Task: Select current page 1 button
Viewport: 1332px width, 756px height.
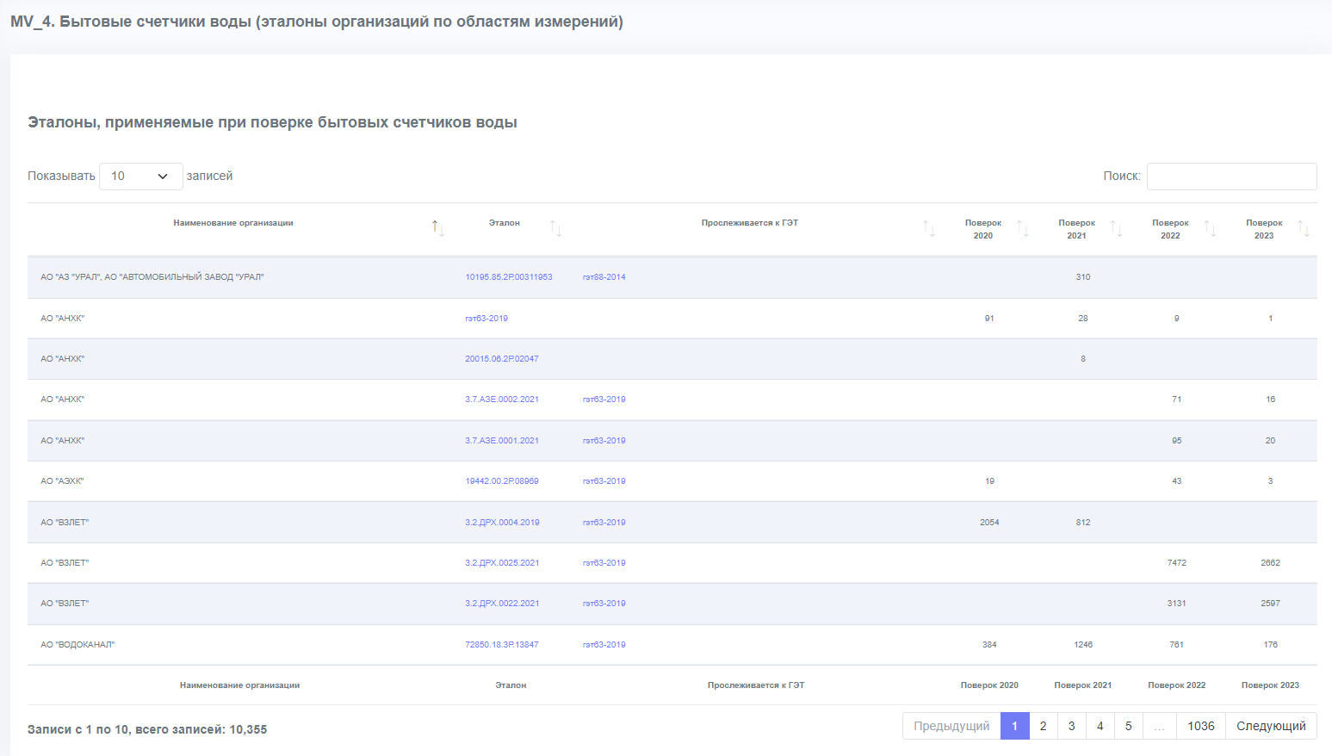Action: coord(1014,726)
